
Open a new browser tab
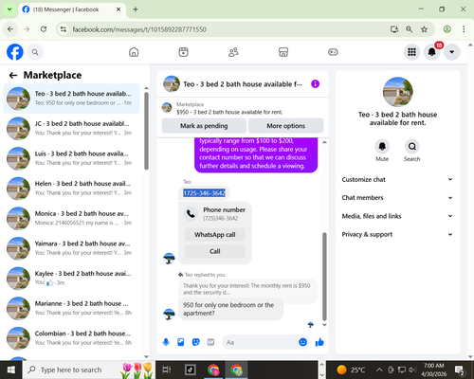pos(136,9)
